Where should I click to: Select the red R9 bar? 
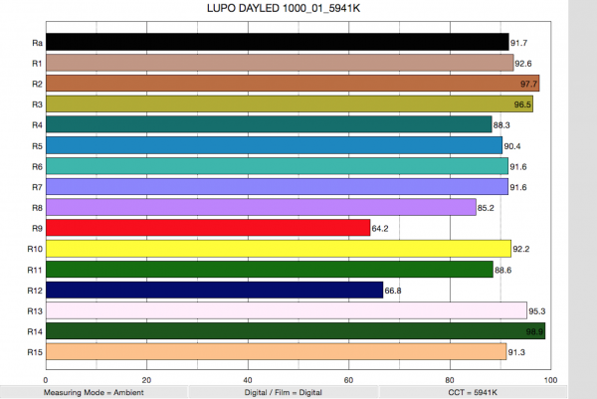(x=207, y=228)
